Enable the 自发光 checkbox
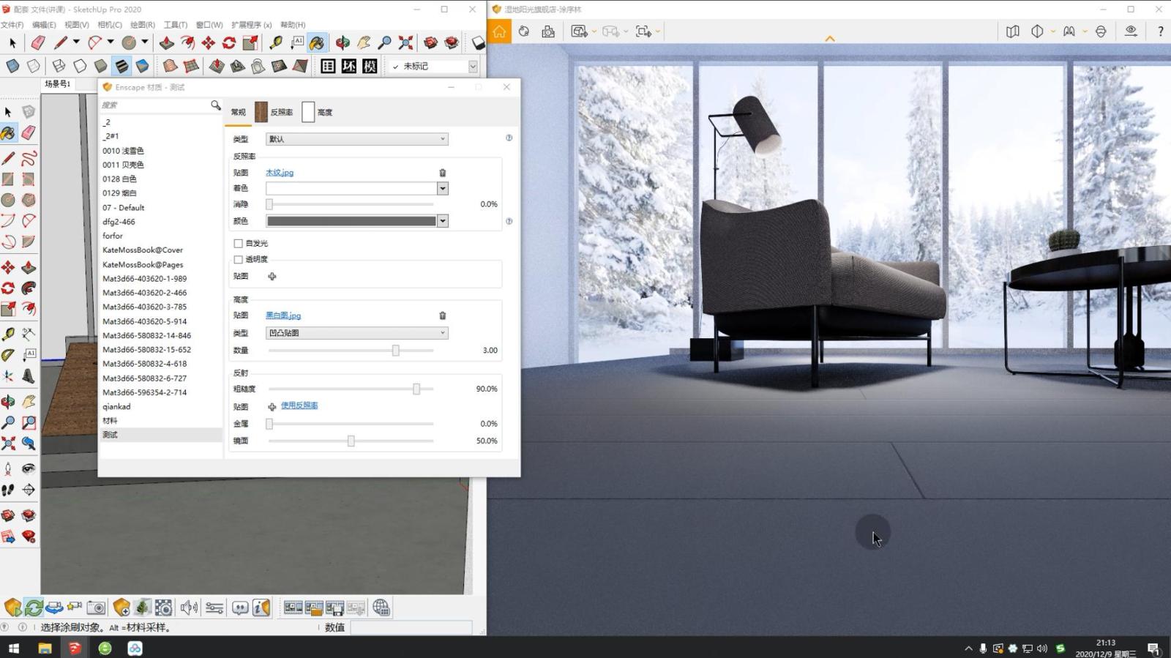This screenshot has width=1171, height=658. point(238,244)
